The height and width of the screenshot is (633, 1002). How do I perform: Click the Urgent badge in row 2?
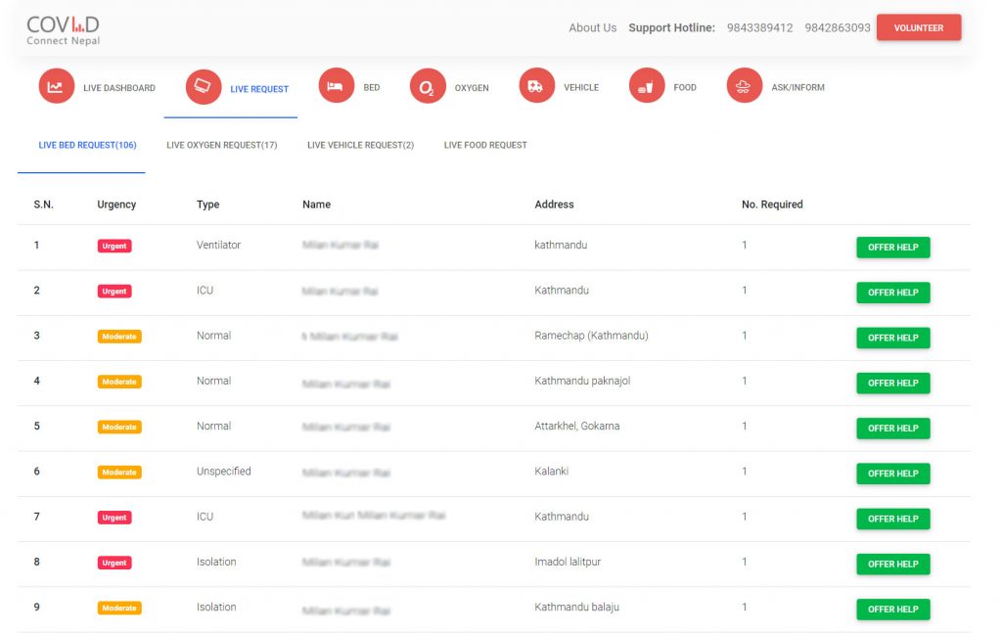tap(114, 292)
